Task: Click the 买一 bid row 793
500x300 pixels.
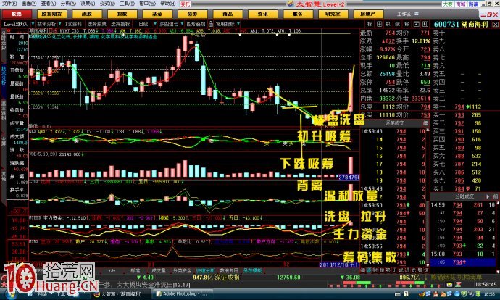Action: [x=464, y=114]
